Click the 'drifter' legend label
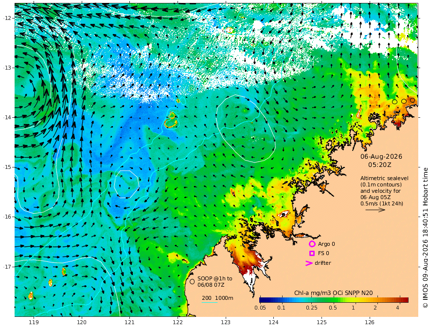Viewport: 428px width, 331px height. (x=323, y=263)
